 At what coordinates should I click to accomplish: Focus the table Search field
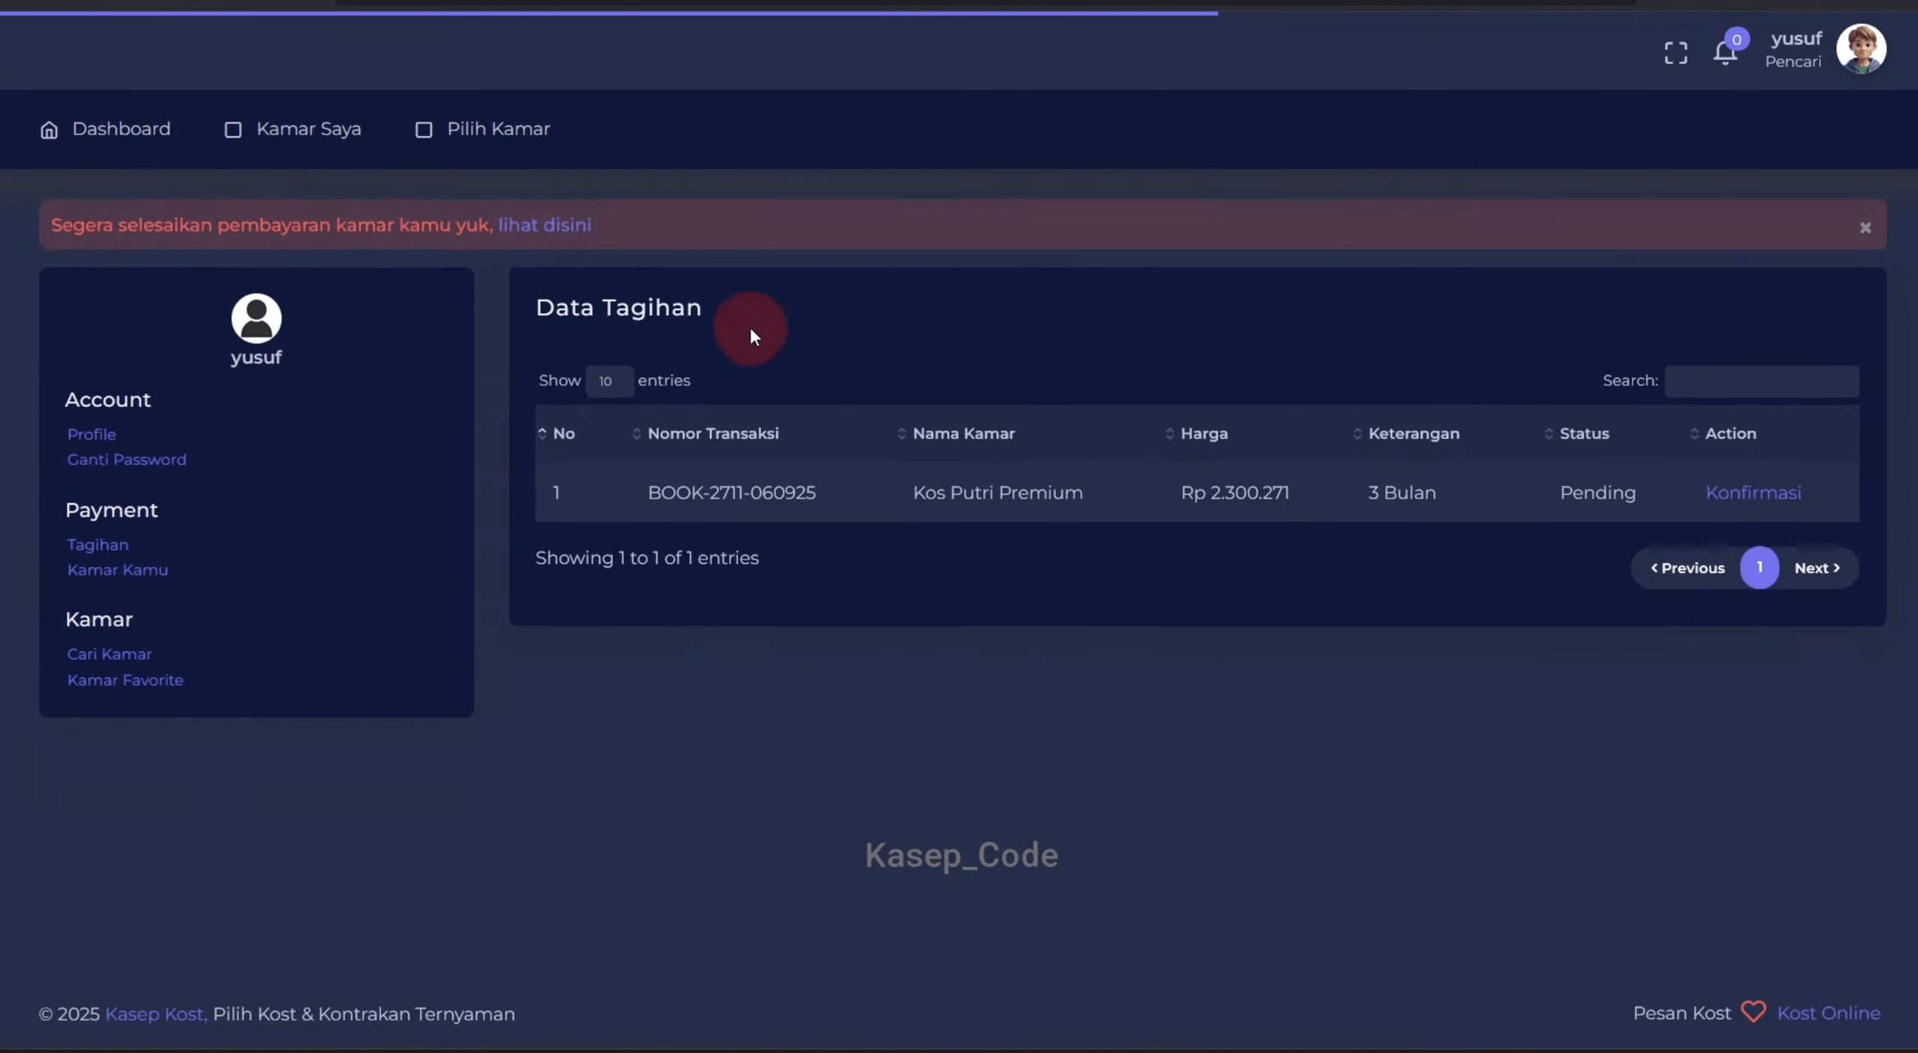(x=1761, y=381)
